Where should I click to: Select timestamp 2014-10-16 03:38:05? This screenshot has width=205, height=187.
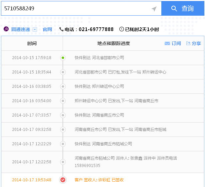click(x=32, y=86)
